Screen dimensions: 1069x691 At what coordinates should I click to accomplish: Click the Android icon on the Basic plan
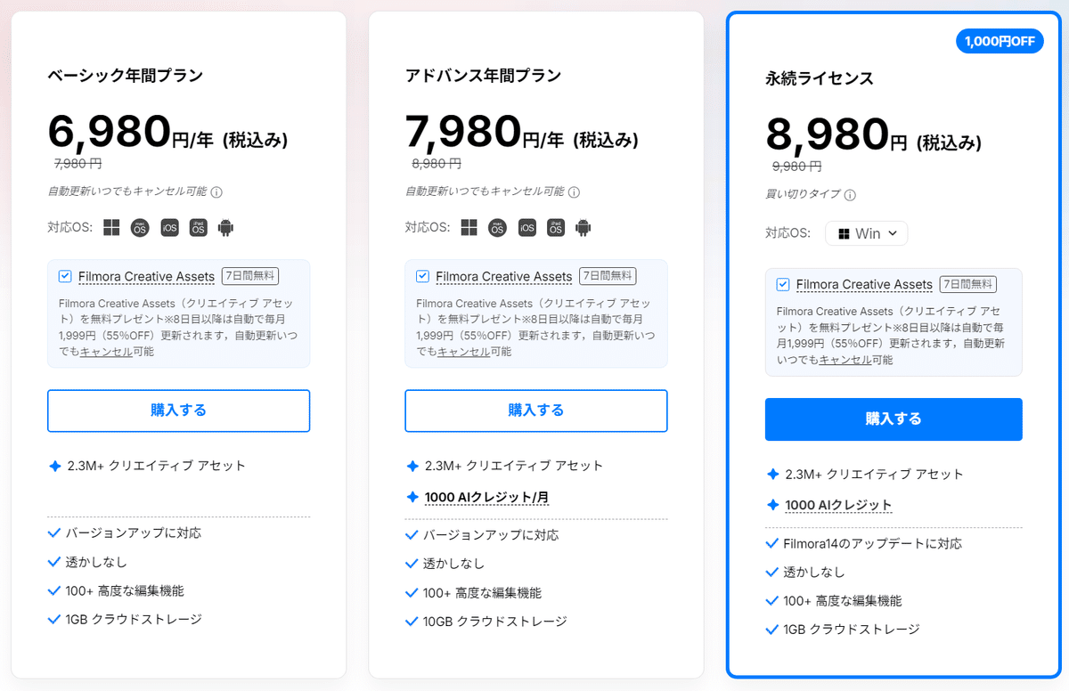coord(225,227)
